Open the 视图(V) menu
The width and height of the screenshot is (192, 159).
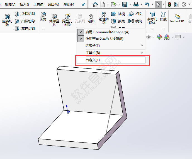pos(10,5)
